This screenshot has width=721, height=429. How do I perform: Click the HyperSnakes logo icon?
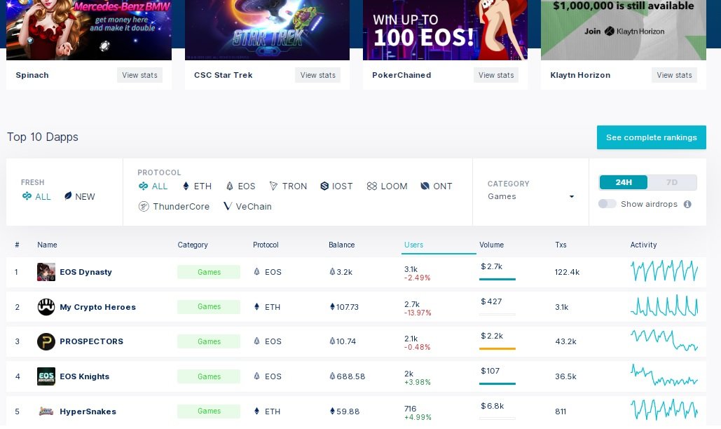pyautogui.click(x=46, y=411)
